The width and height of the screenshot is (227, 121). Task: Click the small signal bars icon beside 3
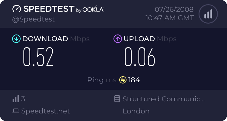[16, 99]
